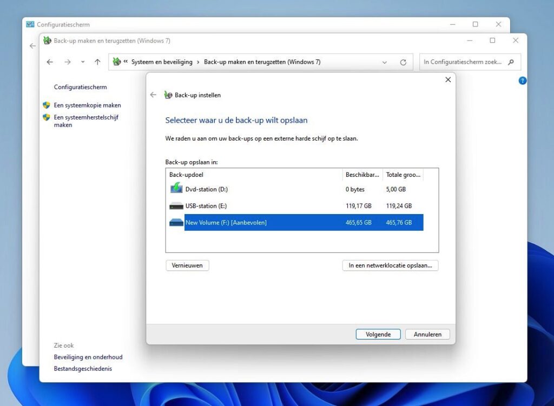Image resolution: width=554 pixels, height=406 pixels.
Task: Click the address bar backup icon
Action: click(117, 62)
